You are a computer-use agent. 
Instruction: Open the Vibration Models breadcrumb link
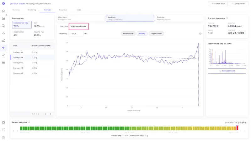click(x=18, y=3)
